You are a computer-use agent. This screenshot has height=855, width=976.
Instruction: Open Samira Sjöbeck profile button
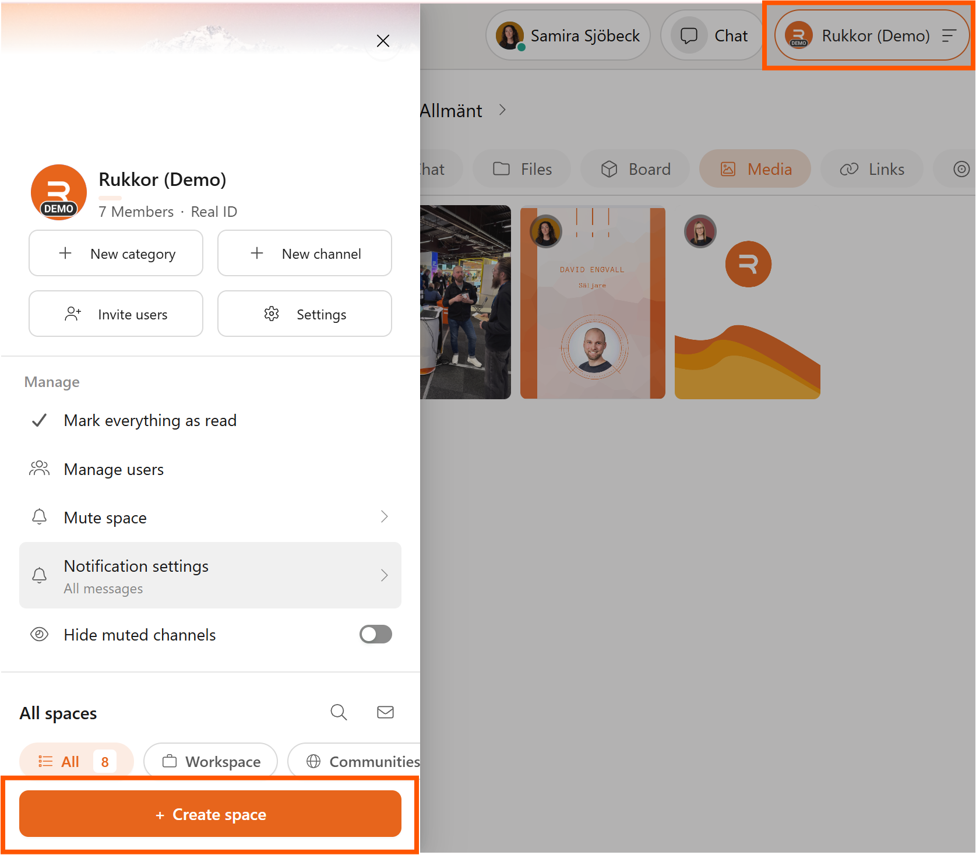click(x=568, y=36)
